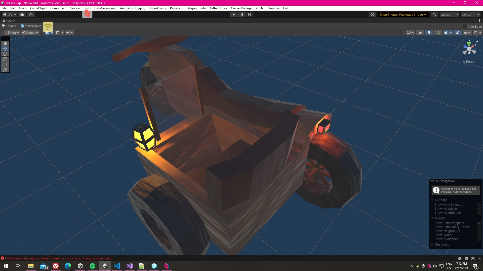
Task: Open the Layers dropdown
Action: click(449, 15)
